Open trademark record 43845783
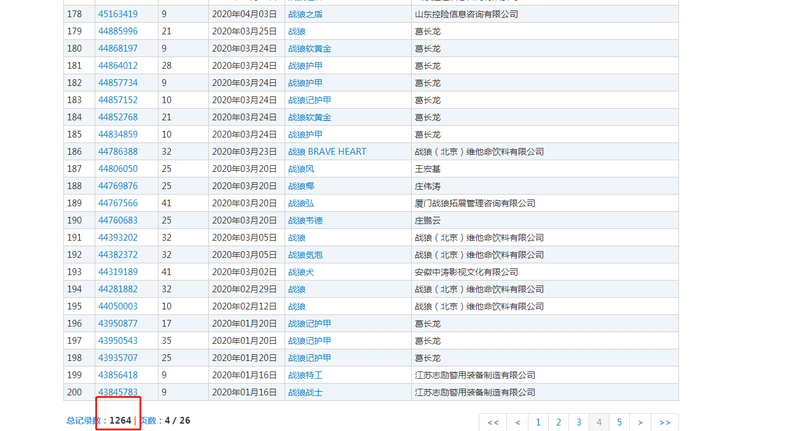Screen dimensions: 805x431 [x=118, y=392]
